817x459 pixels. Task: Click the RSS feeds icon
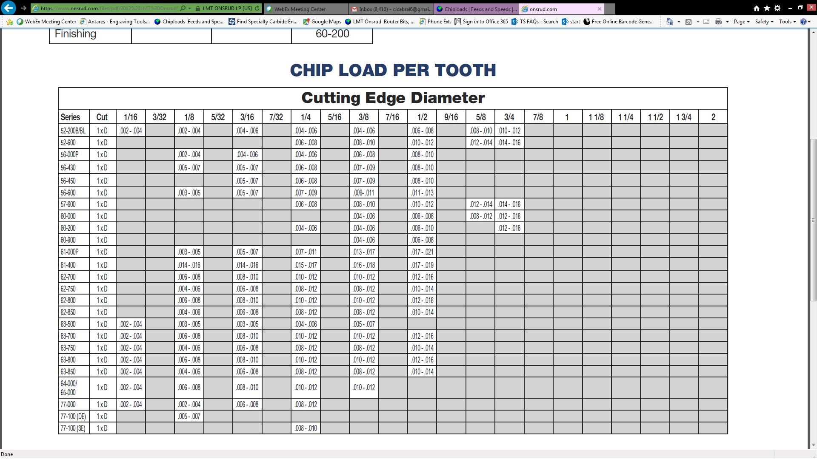coord(688,22)
